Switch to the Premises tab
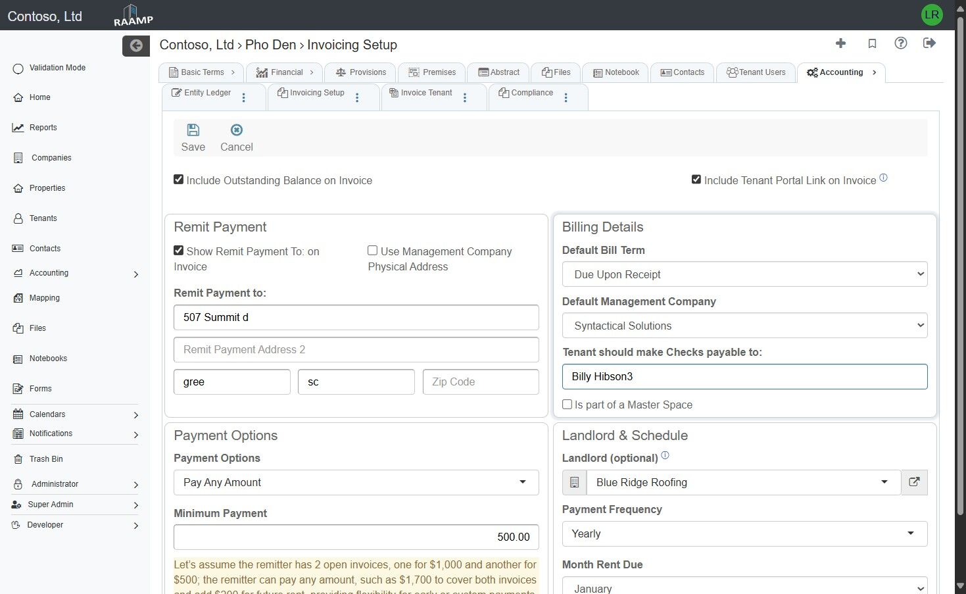This screenshot has width=966, height=594. [431, 72]
